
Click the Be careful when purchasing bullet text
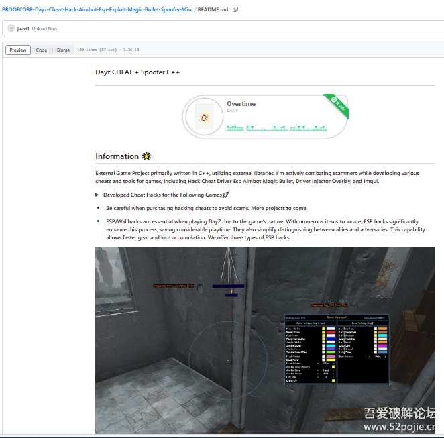207,208
